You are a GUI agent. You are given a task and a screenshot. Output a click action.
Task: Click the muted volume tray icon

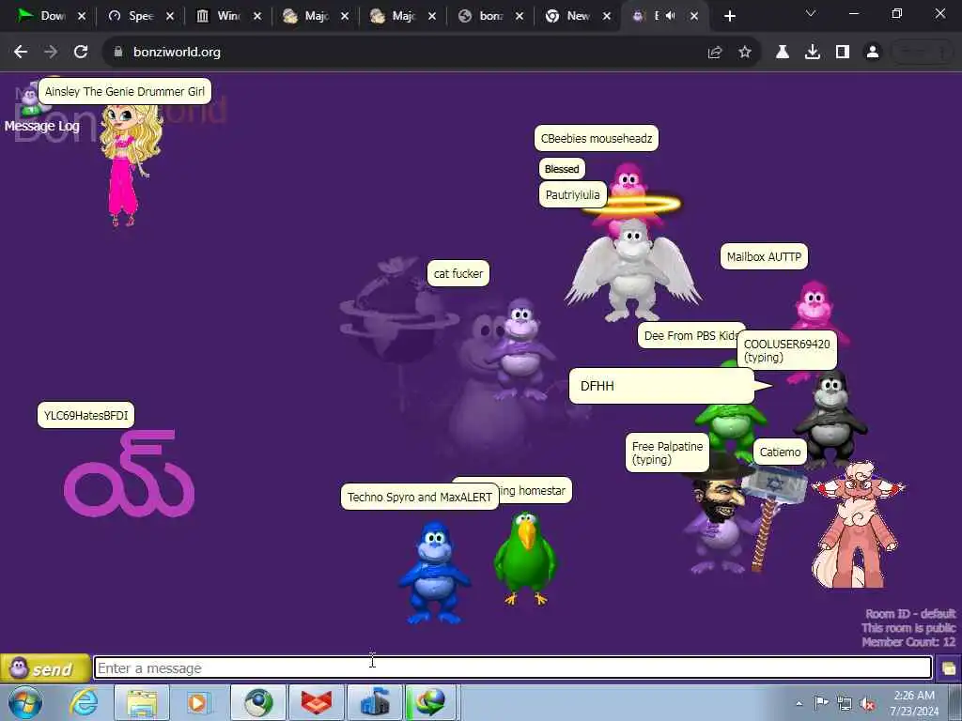tap(867, 703)
